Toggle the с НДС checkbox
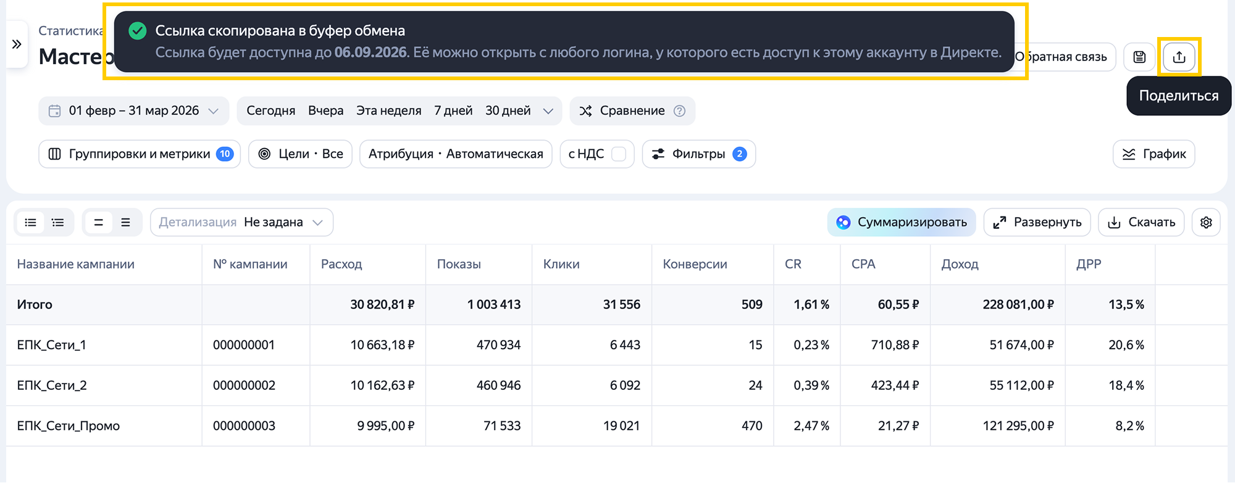 (618, 154)
